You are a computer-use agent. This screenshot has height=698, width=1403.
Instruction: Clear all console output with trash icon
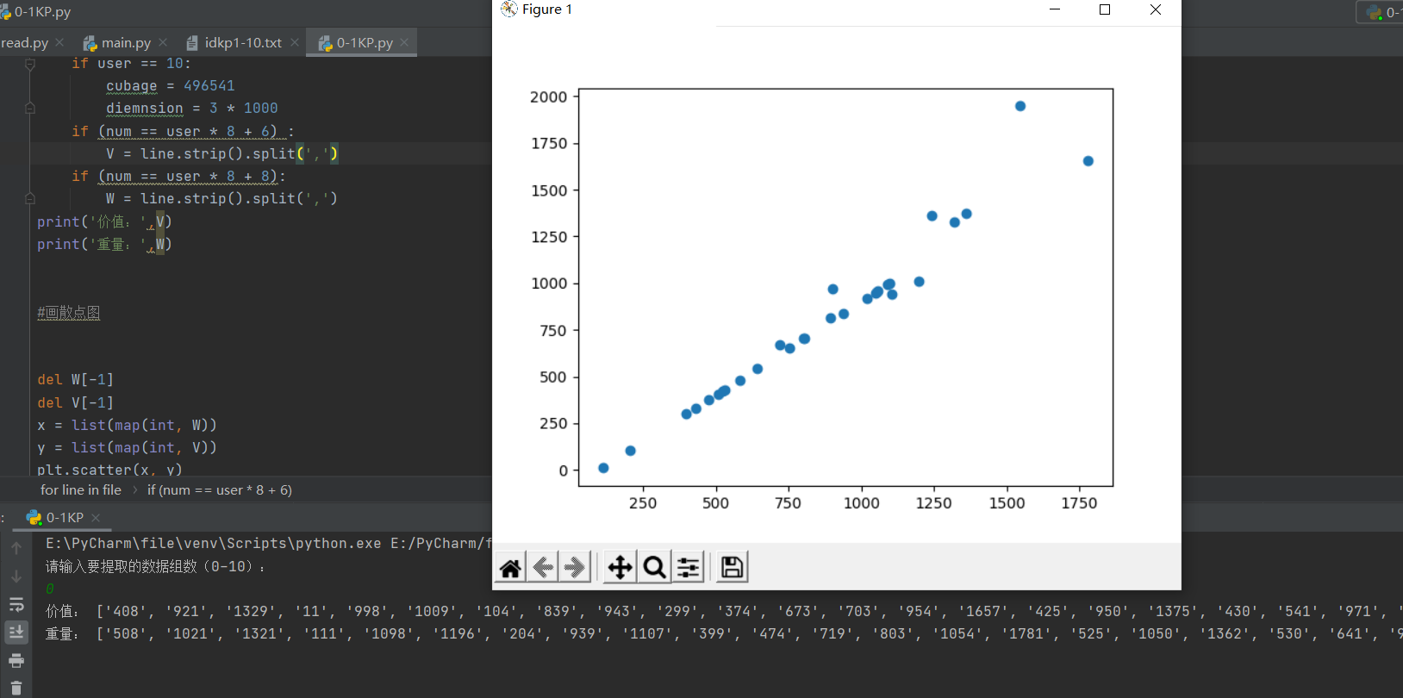(x=16, y=689)
